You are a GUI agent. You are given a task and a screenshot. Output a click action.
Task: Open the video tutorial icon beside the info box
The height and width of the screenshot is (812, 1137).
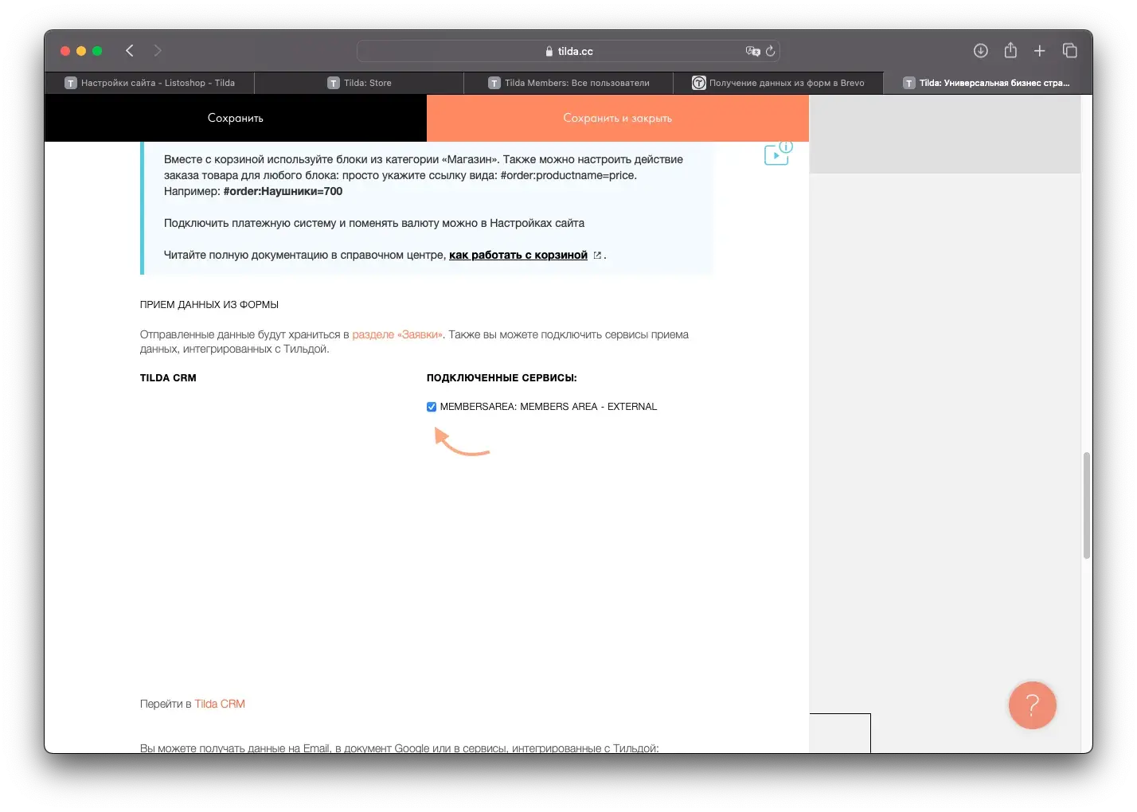point(777,154)
